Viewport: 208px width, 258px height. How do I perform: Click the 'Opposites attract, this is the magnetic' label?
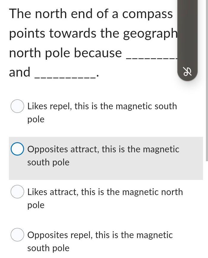(103, 149)
